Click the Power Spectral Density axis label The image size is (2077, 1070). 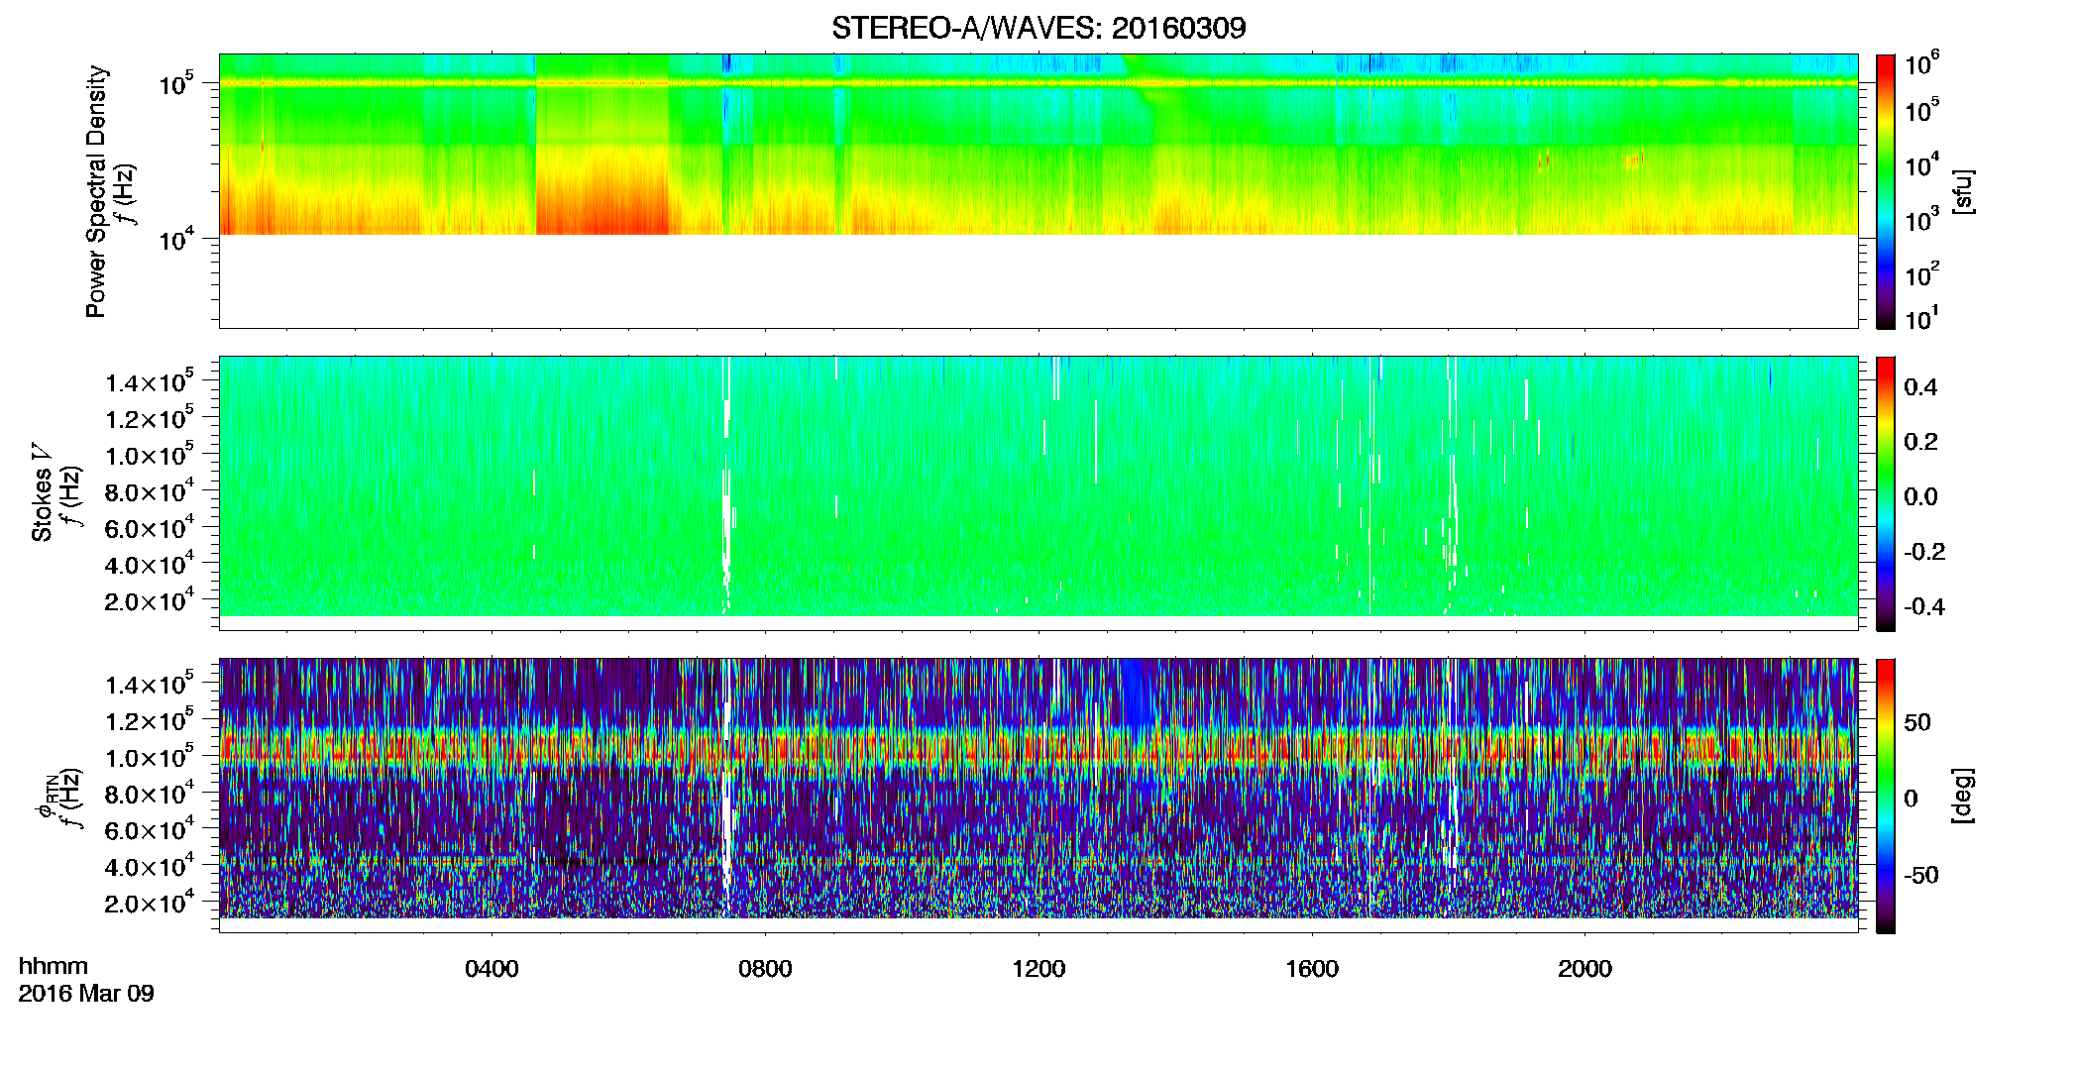pyautogui.click(x=96, y=191)
